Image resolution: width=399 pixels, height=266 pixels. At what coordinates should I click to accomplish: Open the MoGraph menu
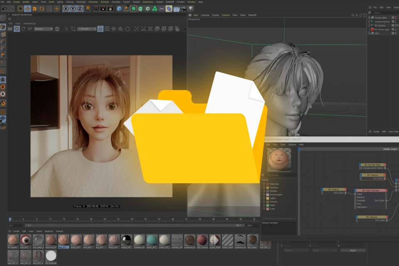pos(81,2)
